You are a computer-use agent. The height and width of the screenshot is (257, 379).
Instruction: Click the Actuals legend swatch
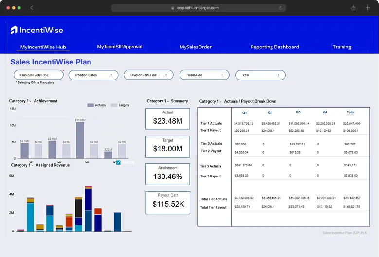tap(90, 105)
